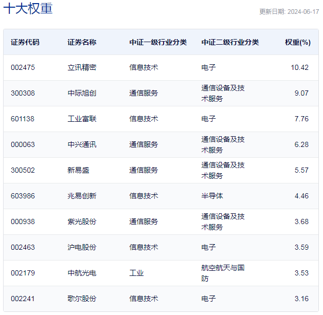This screenshot has width=323, height=315.
Task: Click the 中证二级行业分类 column header
Action: pos(230,42)
